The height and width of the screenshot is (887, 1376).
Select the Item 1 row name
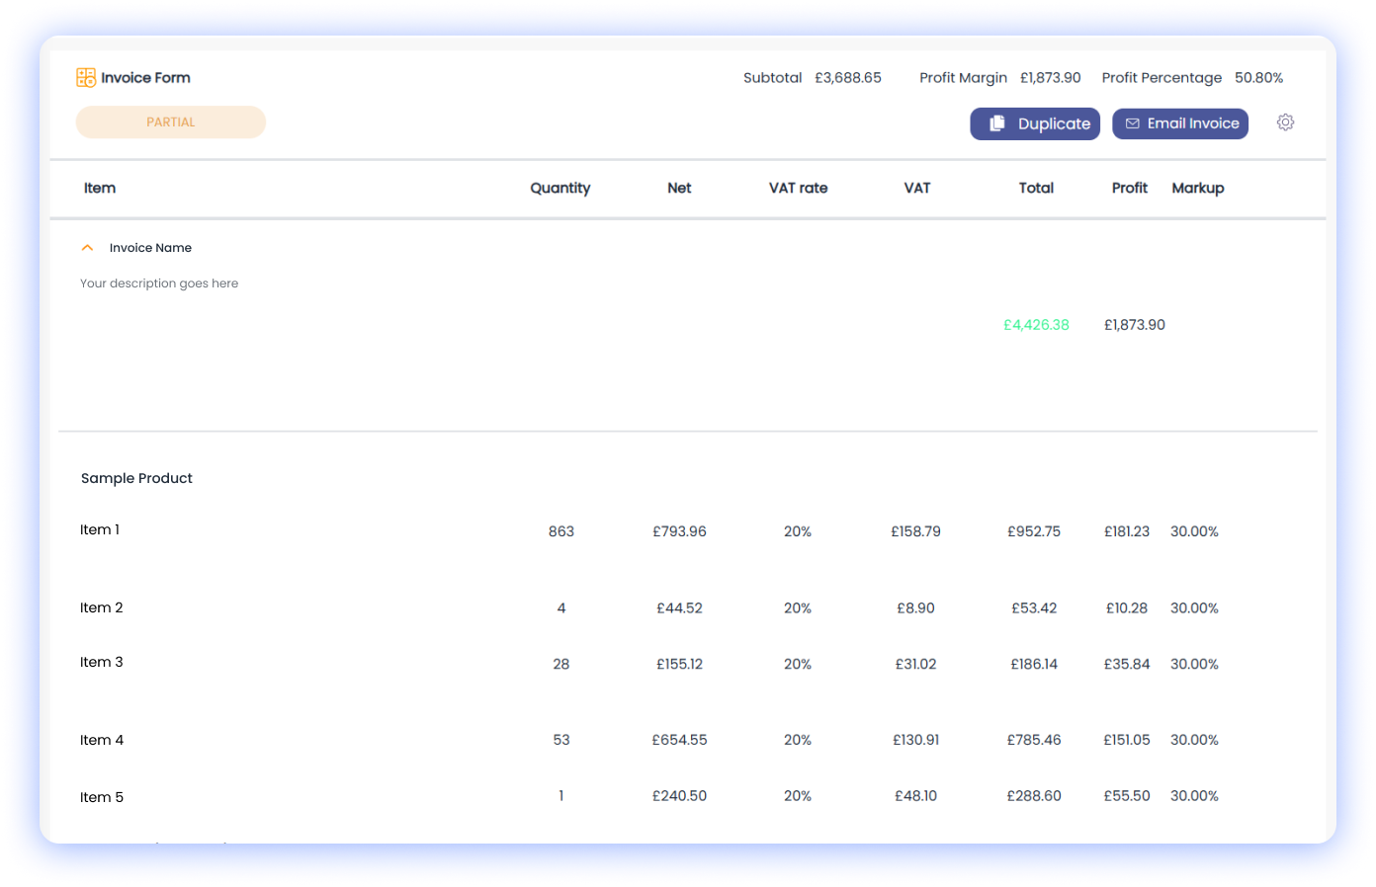(100, 529)
